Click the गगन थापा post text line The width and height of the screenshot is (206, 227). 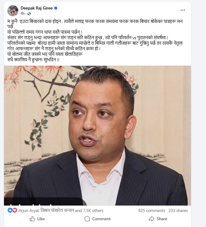coord(45,32)
